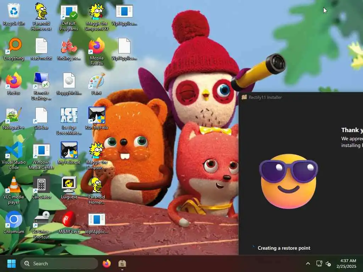Open the clock showing 4:37 AM
Screen dimensions: 363x272
tap(346, 263)
